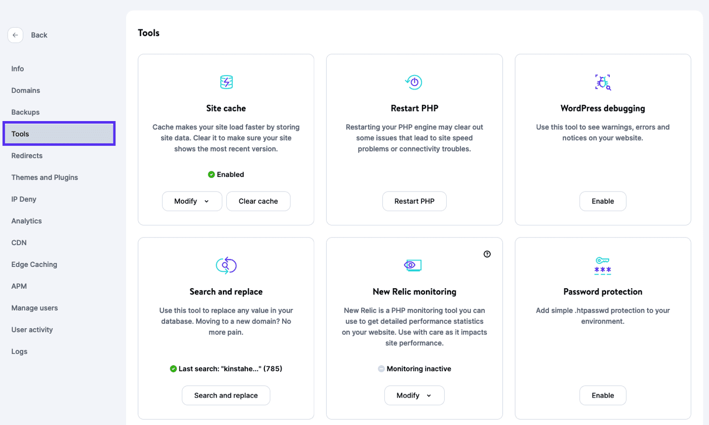Click the Monitoring inactive status indicator
Image resolution: width=709 pixels, height=425 pixels.
(414, 369)
